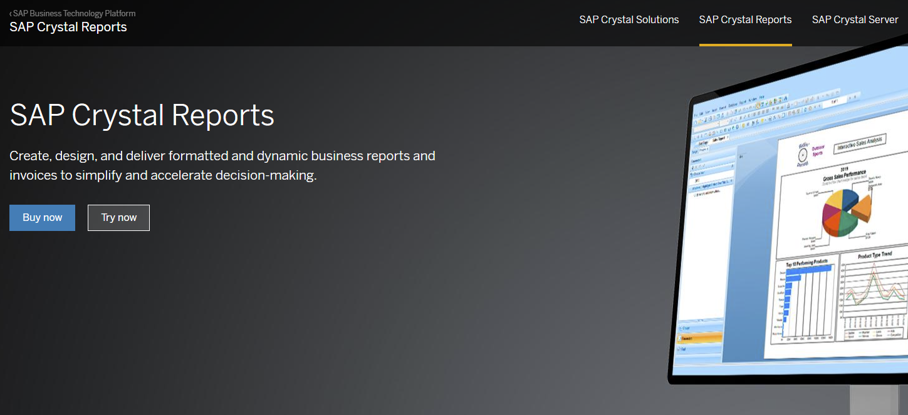Click the Buy now button
The image size is (908, 415).
[x=42, y=217]
